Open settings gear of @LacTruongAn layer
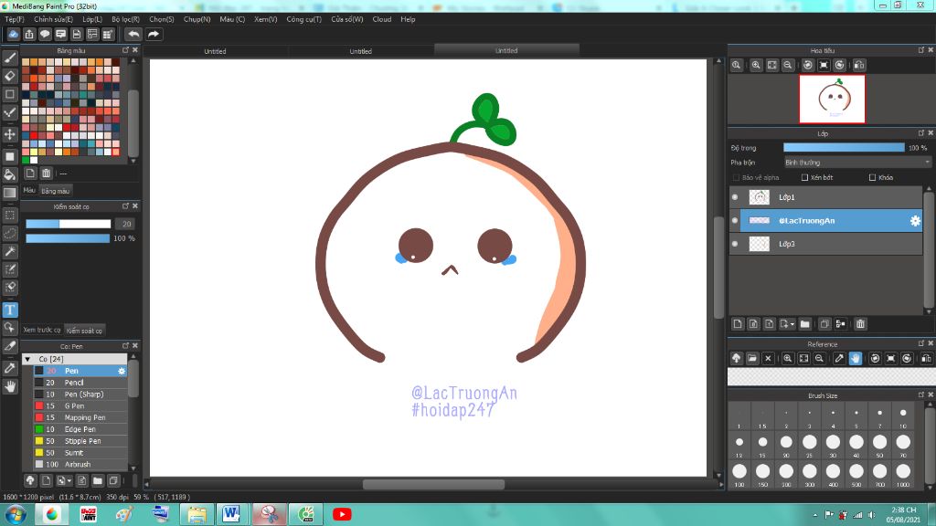Image resolution: width=936 pixels, height=526 pixels. [x=915, y=221]
